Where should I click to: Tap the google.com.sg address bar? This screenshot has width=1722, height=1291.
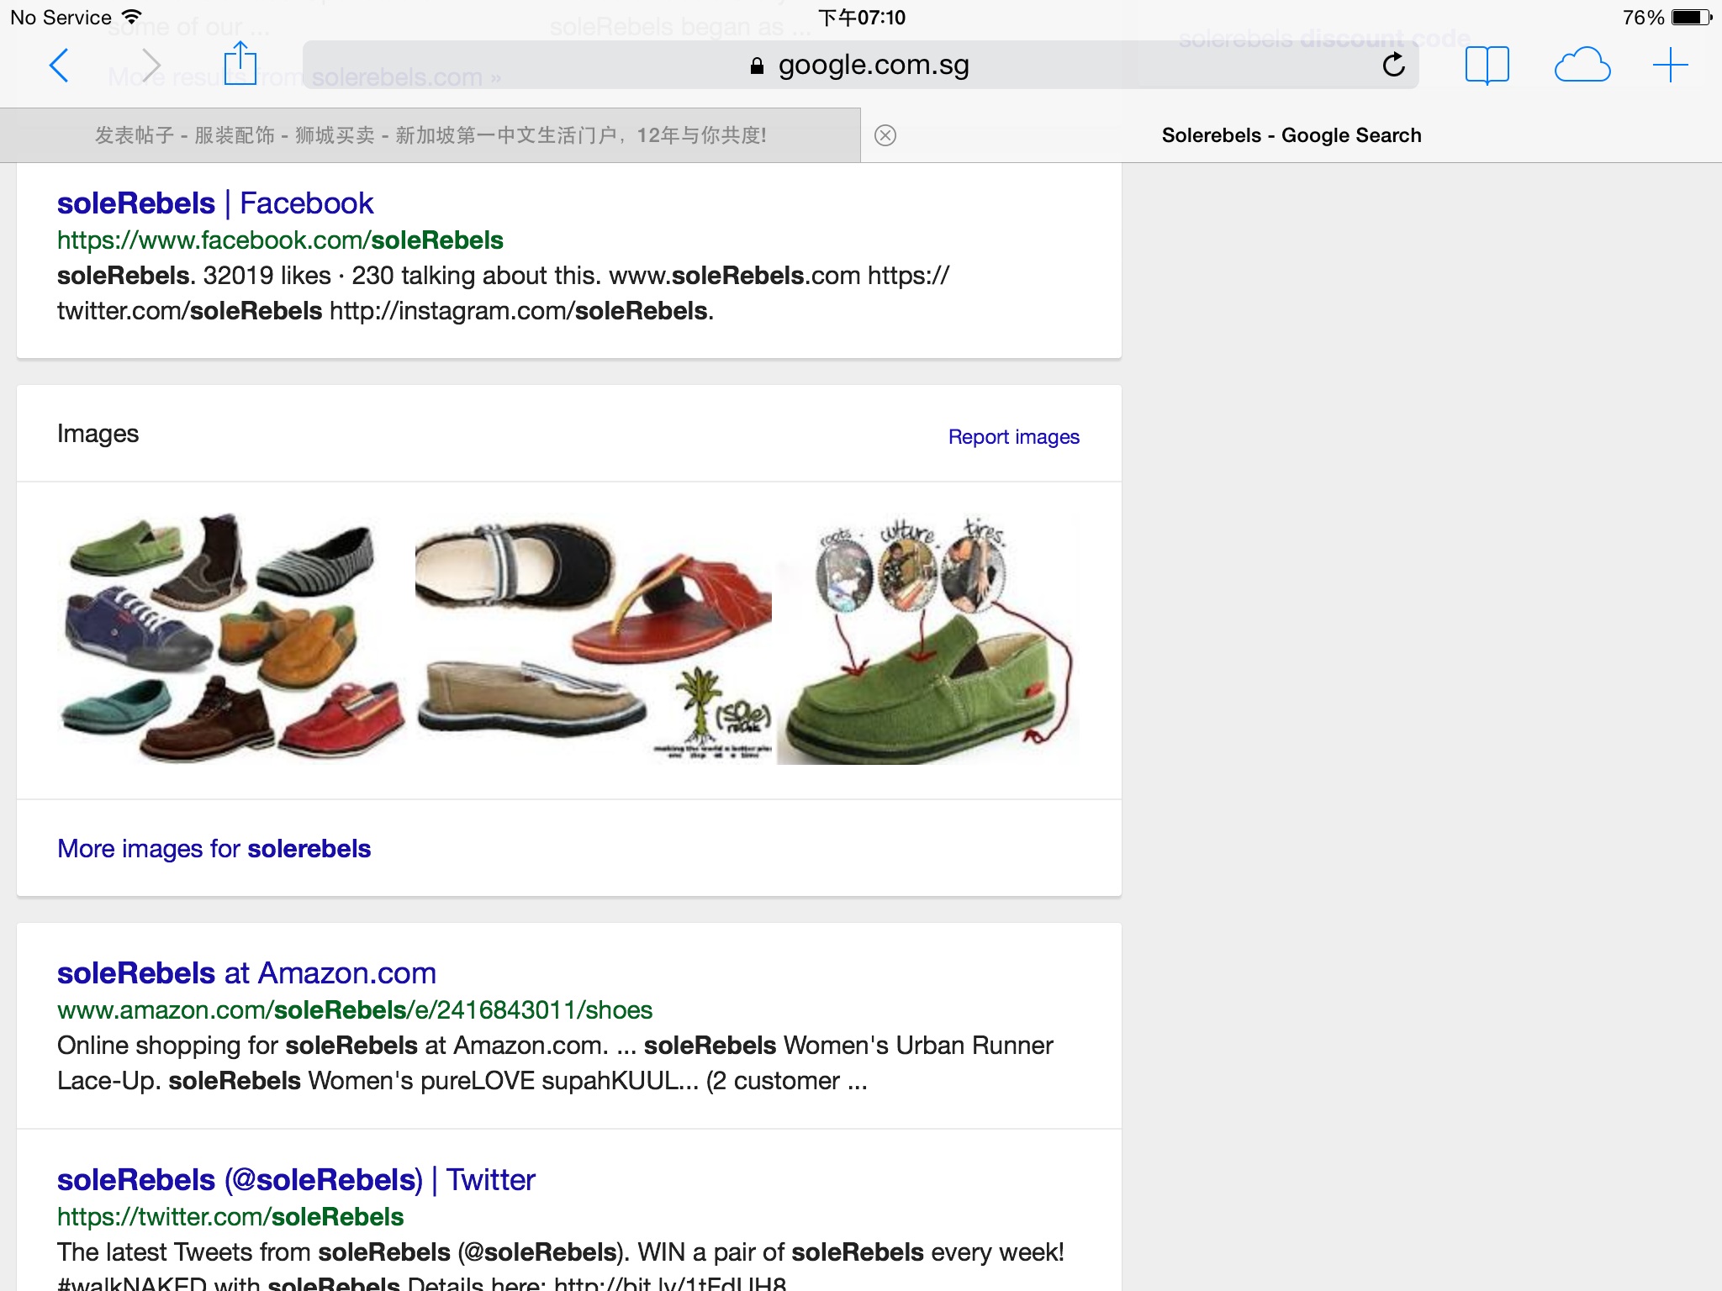click(860, 65)
